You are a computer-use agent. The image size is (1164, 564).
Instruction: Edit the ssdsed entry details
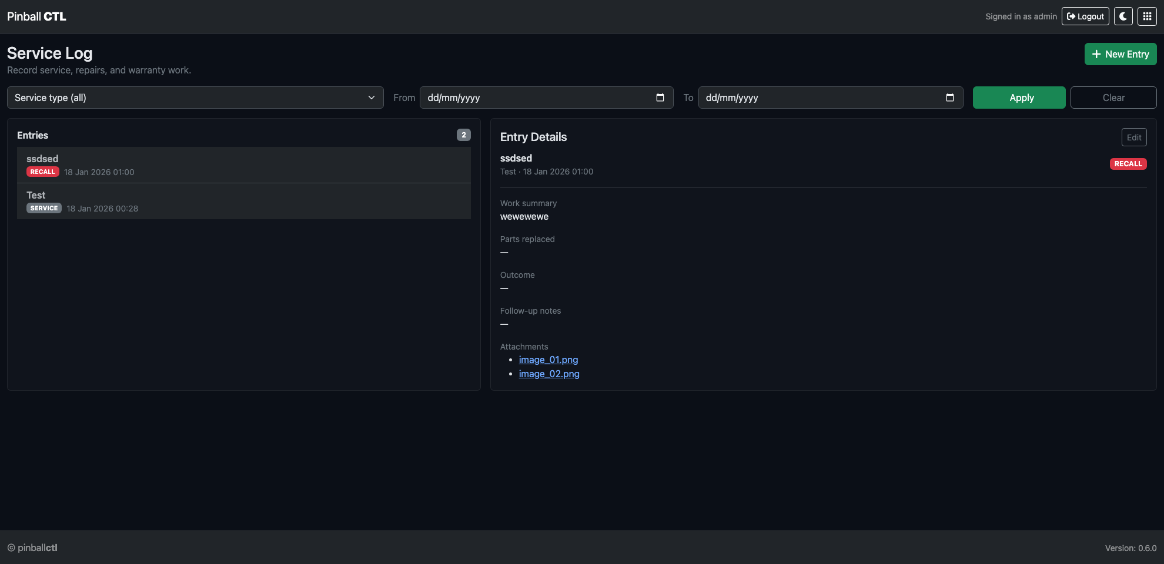coord(1133,137)
